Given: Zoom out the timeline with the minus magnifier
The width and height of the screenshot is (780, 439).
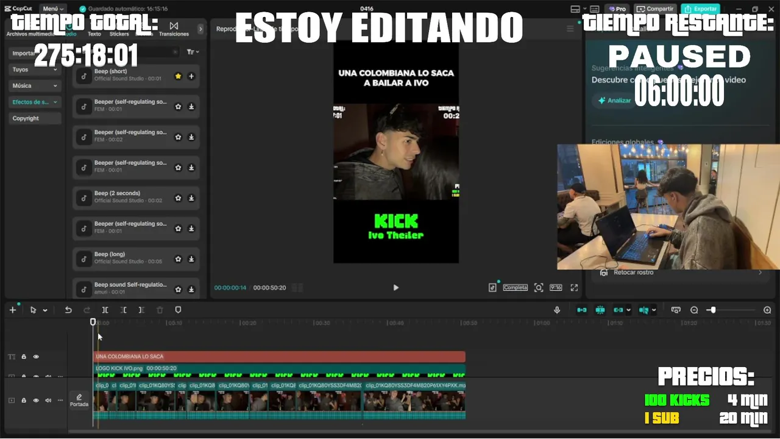Looking at the screenshot, I should [694, 310].
